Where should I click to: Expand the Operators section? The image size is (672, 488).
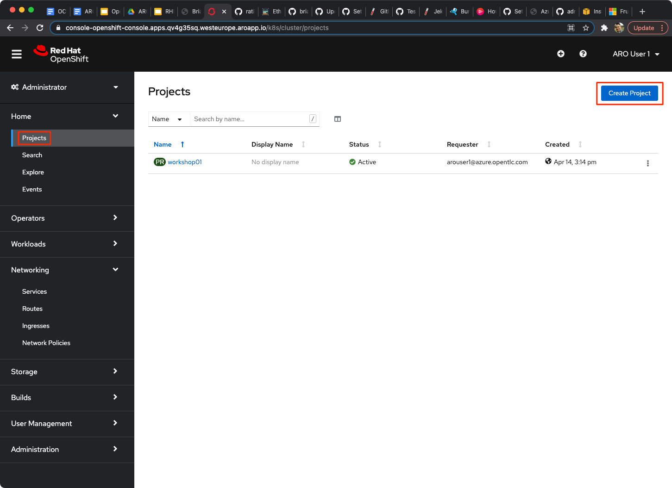[67, 218]
